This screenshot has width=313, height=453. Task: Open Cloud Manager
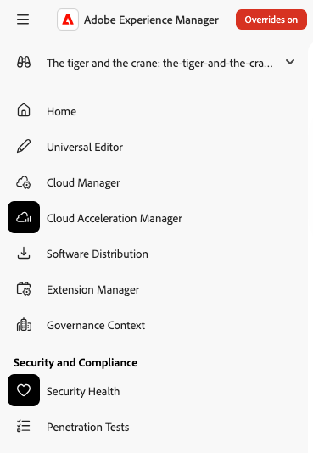(x=83, y=183)
